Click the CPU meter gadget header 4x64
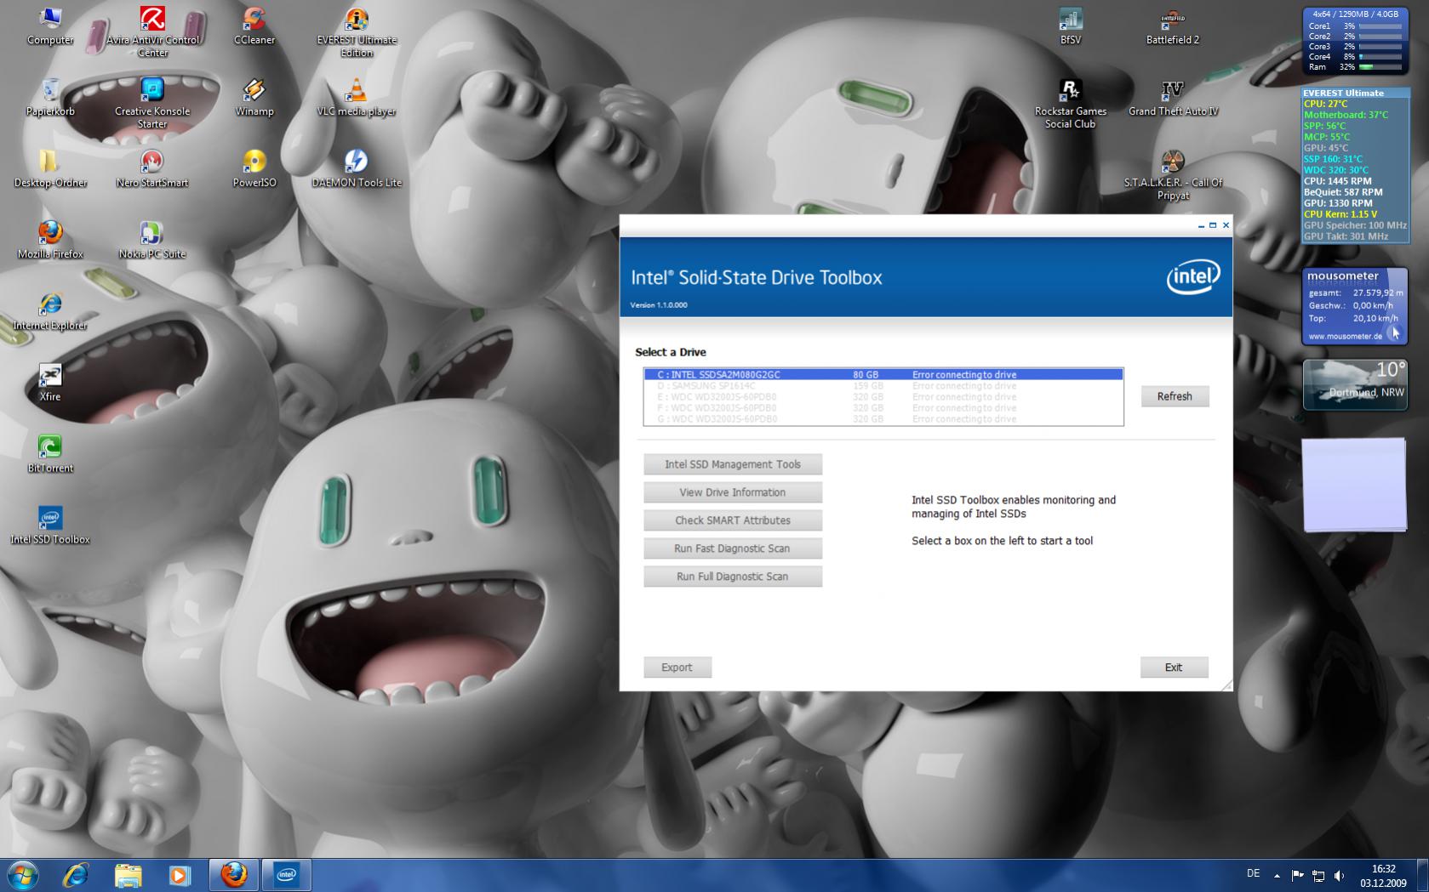This screenshot has height=892, width=1429. (1355, 14)
